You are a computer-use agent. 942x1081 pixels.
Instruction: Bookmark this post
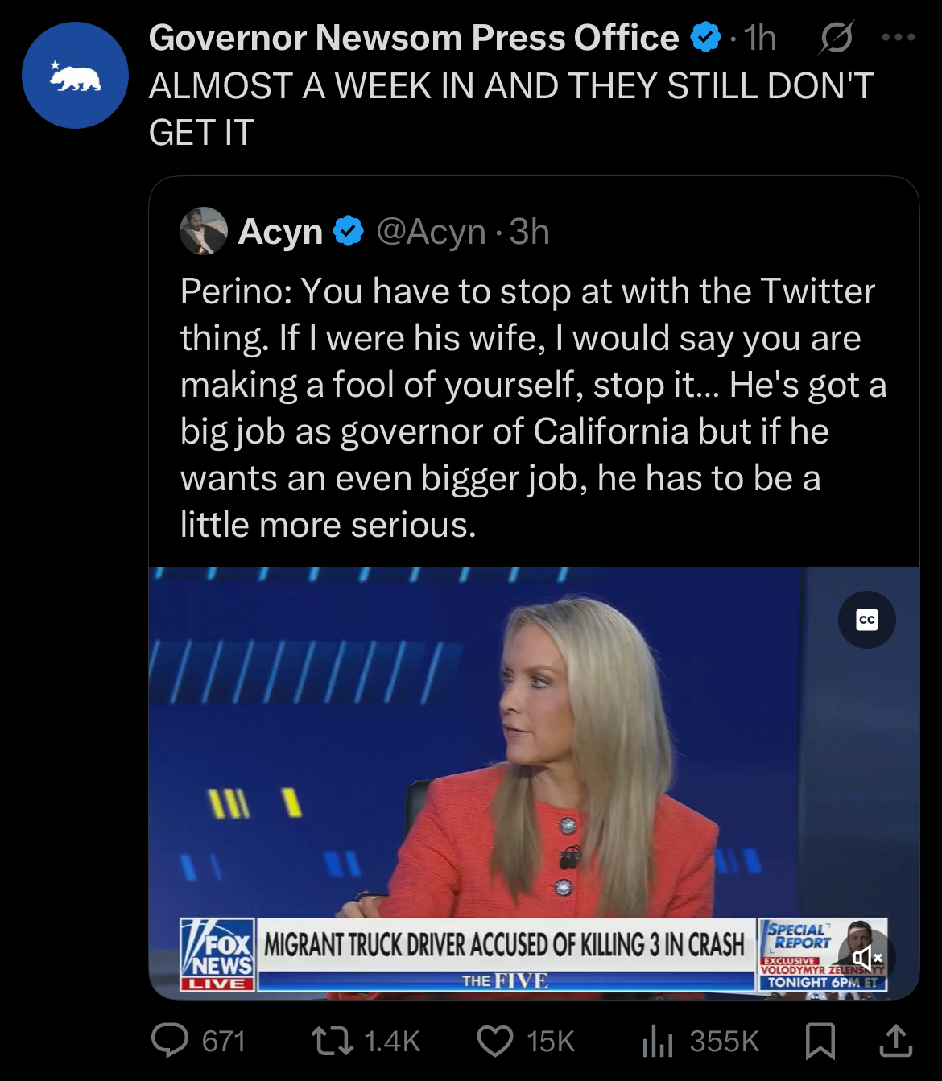coord(820,1041)
